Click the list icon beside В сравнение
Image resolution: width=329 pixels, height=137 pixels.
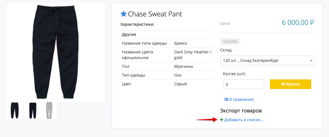pyautogui.click(x=226, y=99)
